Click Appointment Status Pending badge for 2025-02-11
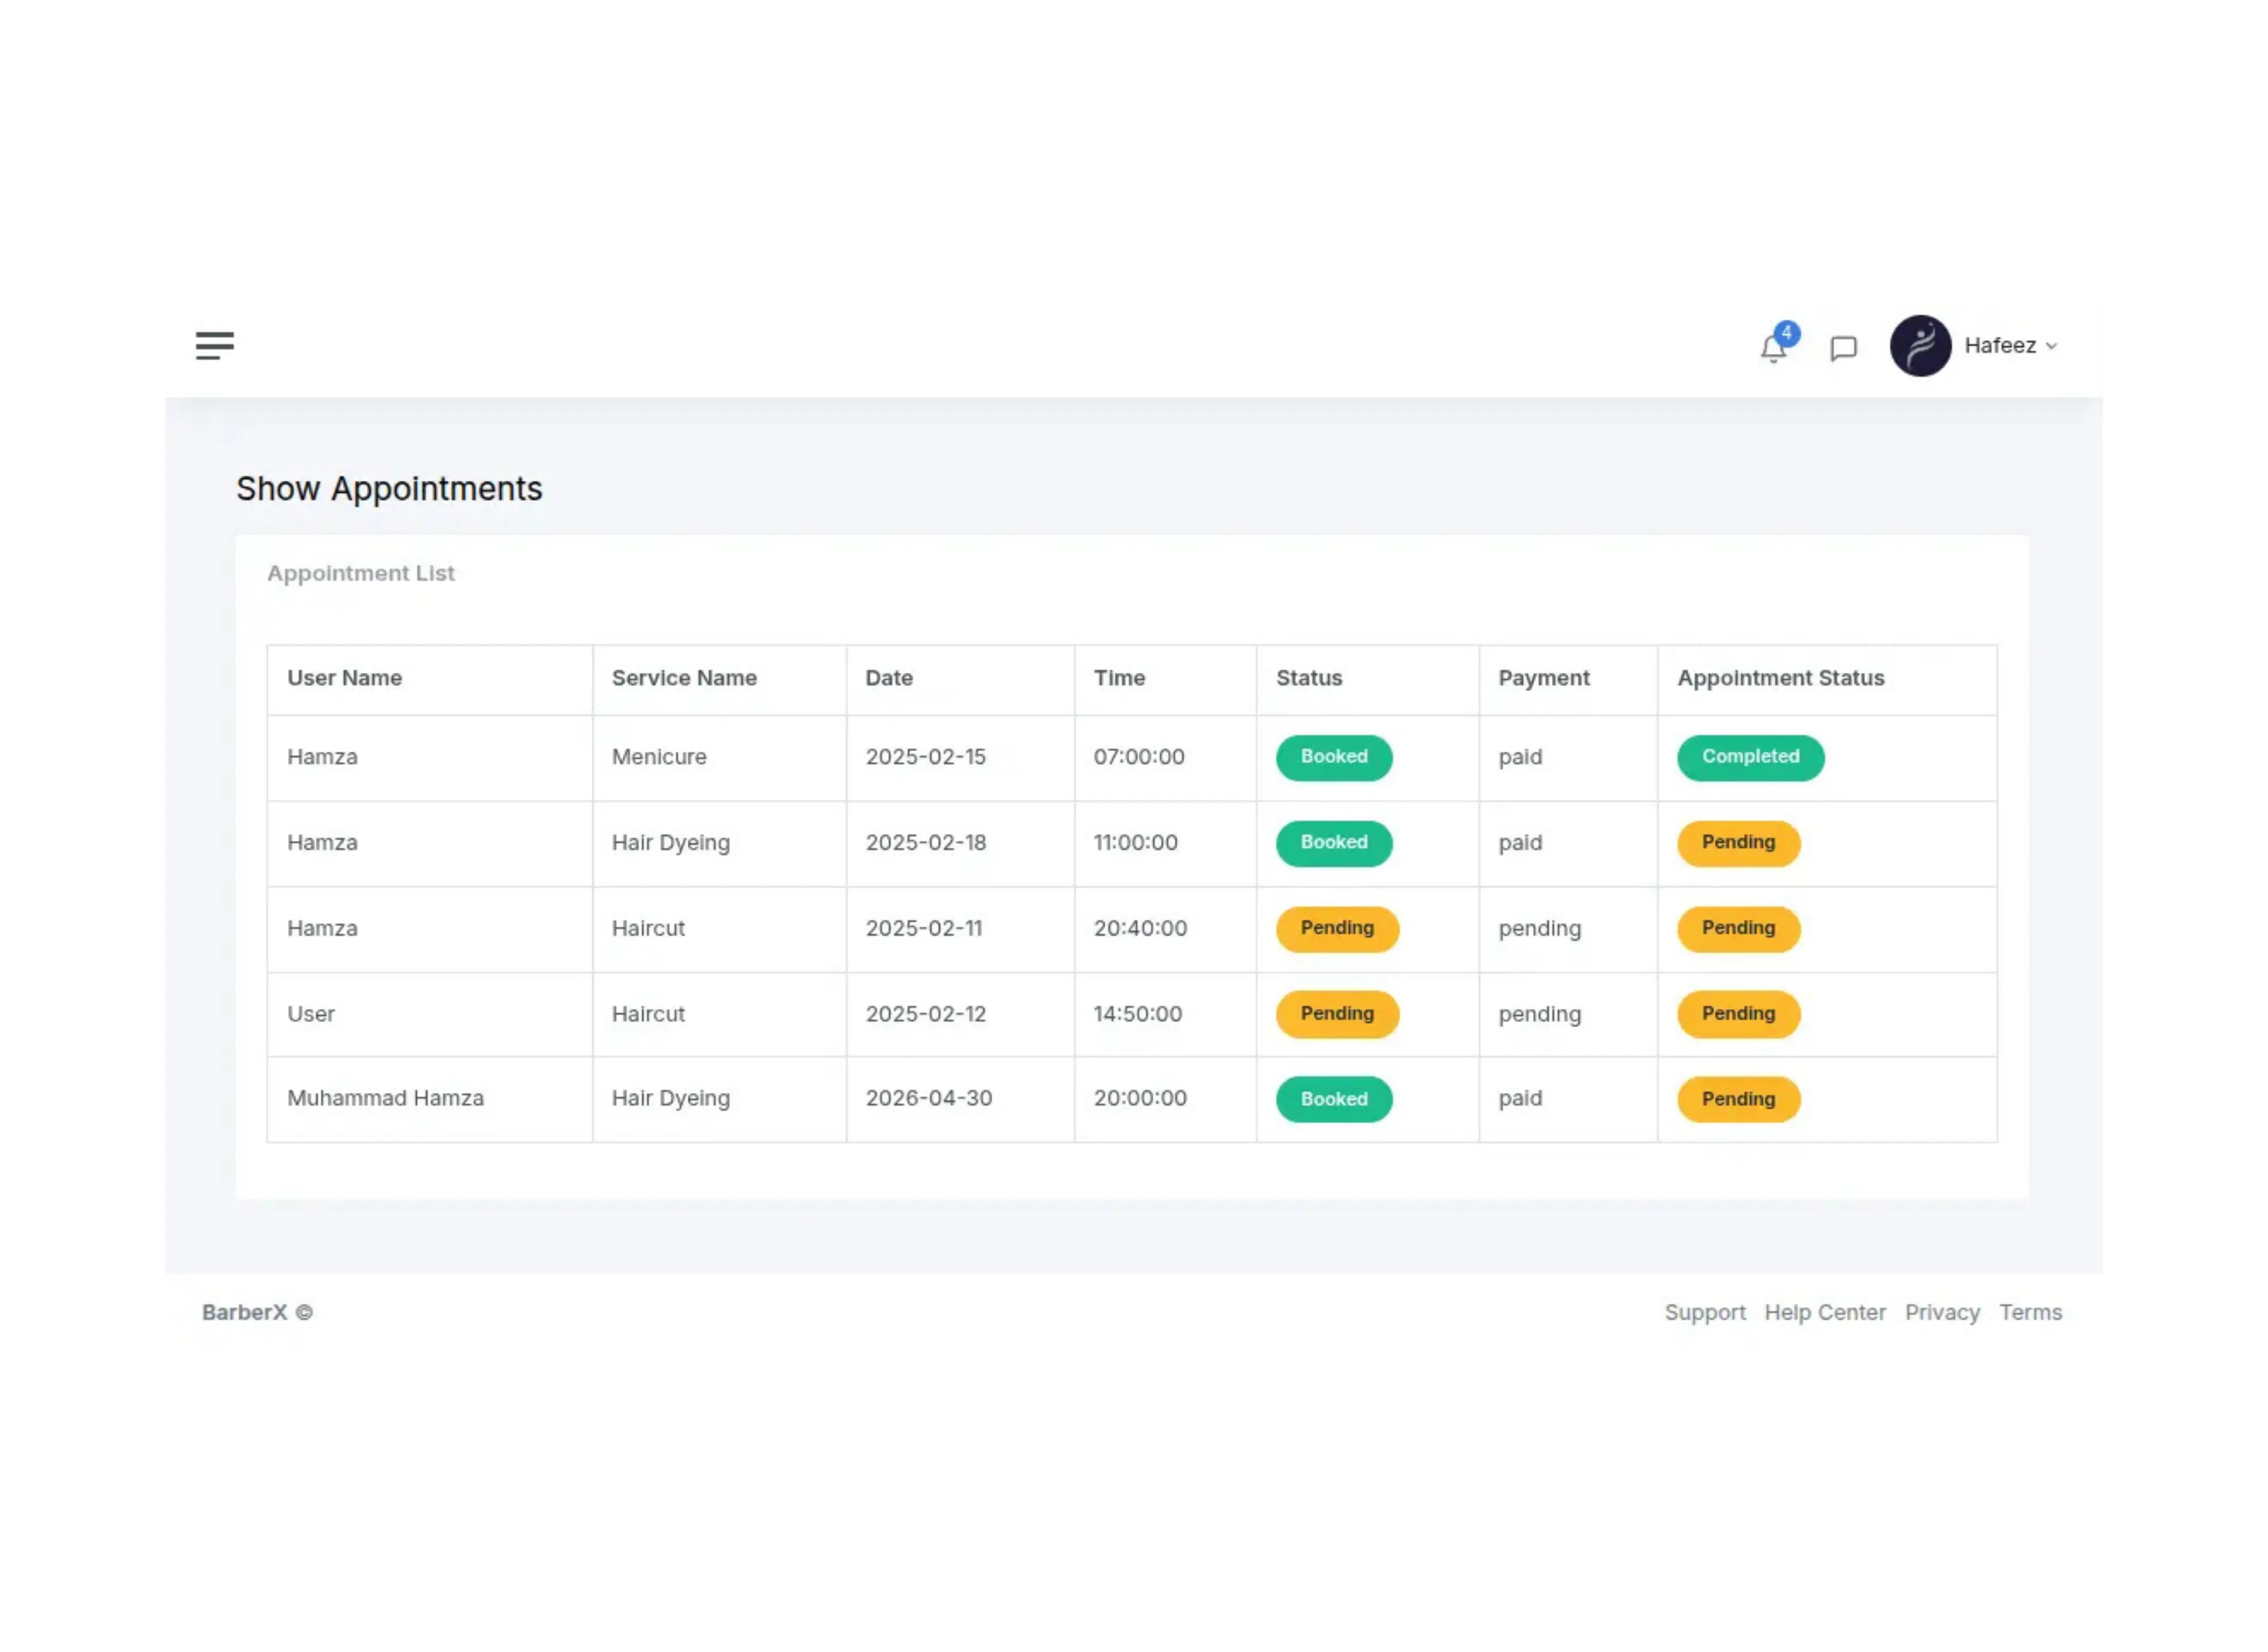This screenshot has width=2268, height=1652. tap(1739, 929)
